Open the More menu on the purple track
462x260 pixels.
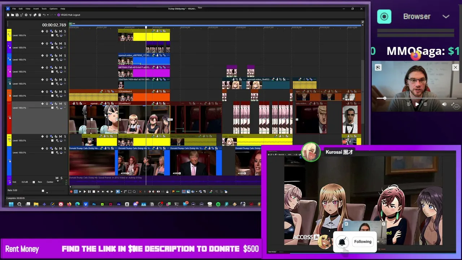(10, 43)
